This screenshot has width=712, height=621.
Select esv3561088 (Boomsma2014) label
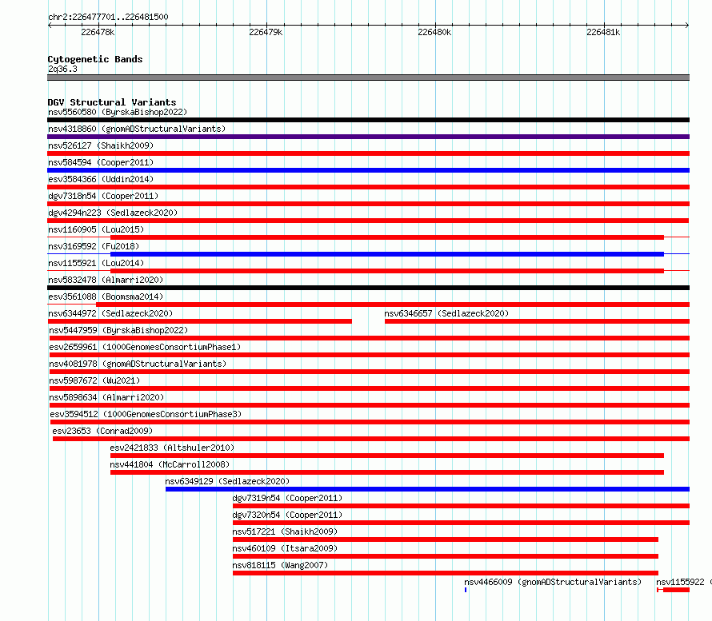click(x=106, y=297)
